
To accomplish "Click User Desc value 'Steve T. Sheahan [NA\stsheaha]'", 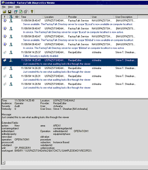I will (71, 109).
